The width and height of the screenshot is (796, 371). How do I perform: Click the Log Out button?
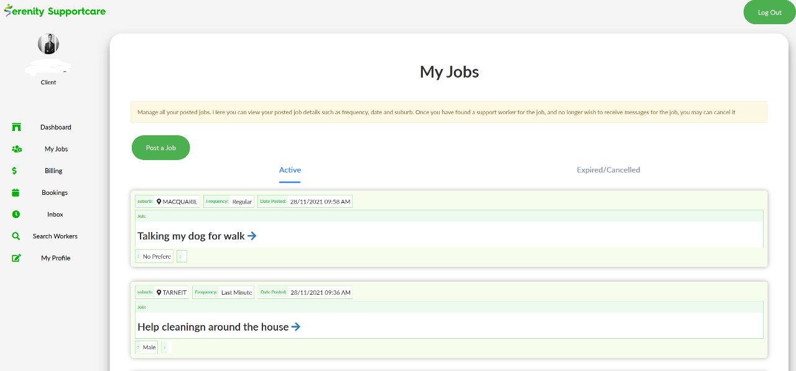pos(769,12)
